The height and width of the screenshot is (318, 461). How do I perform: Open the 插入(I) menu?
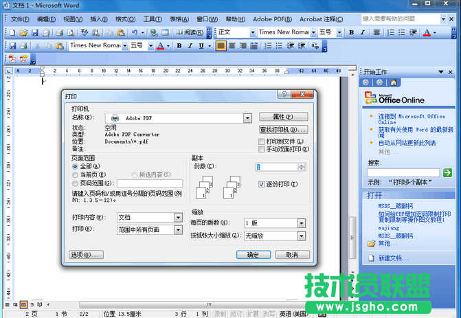[99, 19]
